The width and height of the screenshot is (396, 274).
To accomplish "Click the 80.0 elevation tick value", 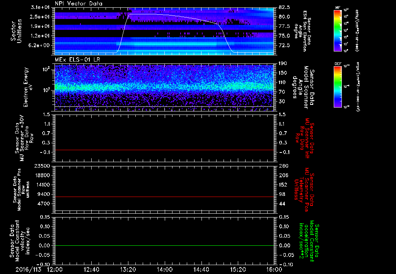I will [x=284, y=17].
